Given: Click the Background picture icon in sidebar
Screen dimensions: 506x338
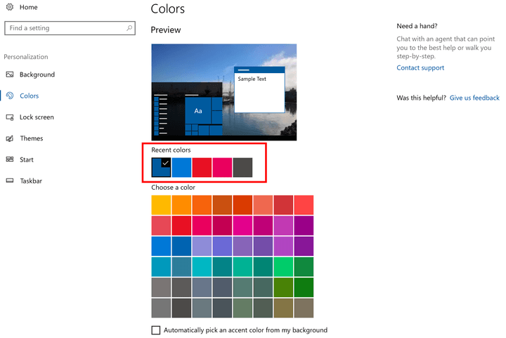Looking at the screenshot, I should coord(10,74).
